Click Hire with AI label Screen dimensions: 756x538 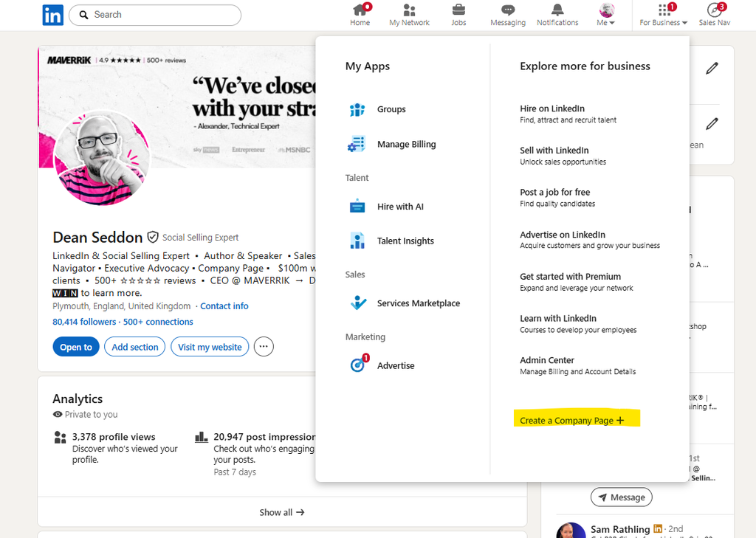click(400, 207)
